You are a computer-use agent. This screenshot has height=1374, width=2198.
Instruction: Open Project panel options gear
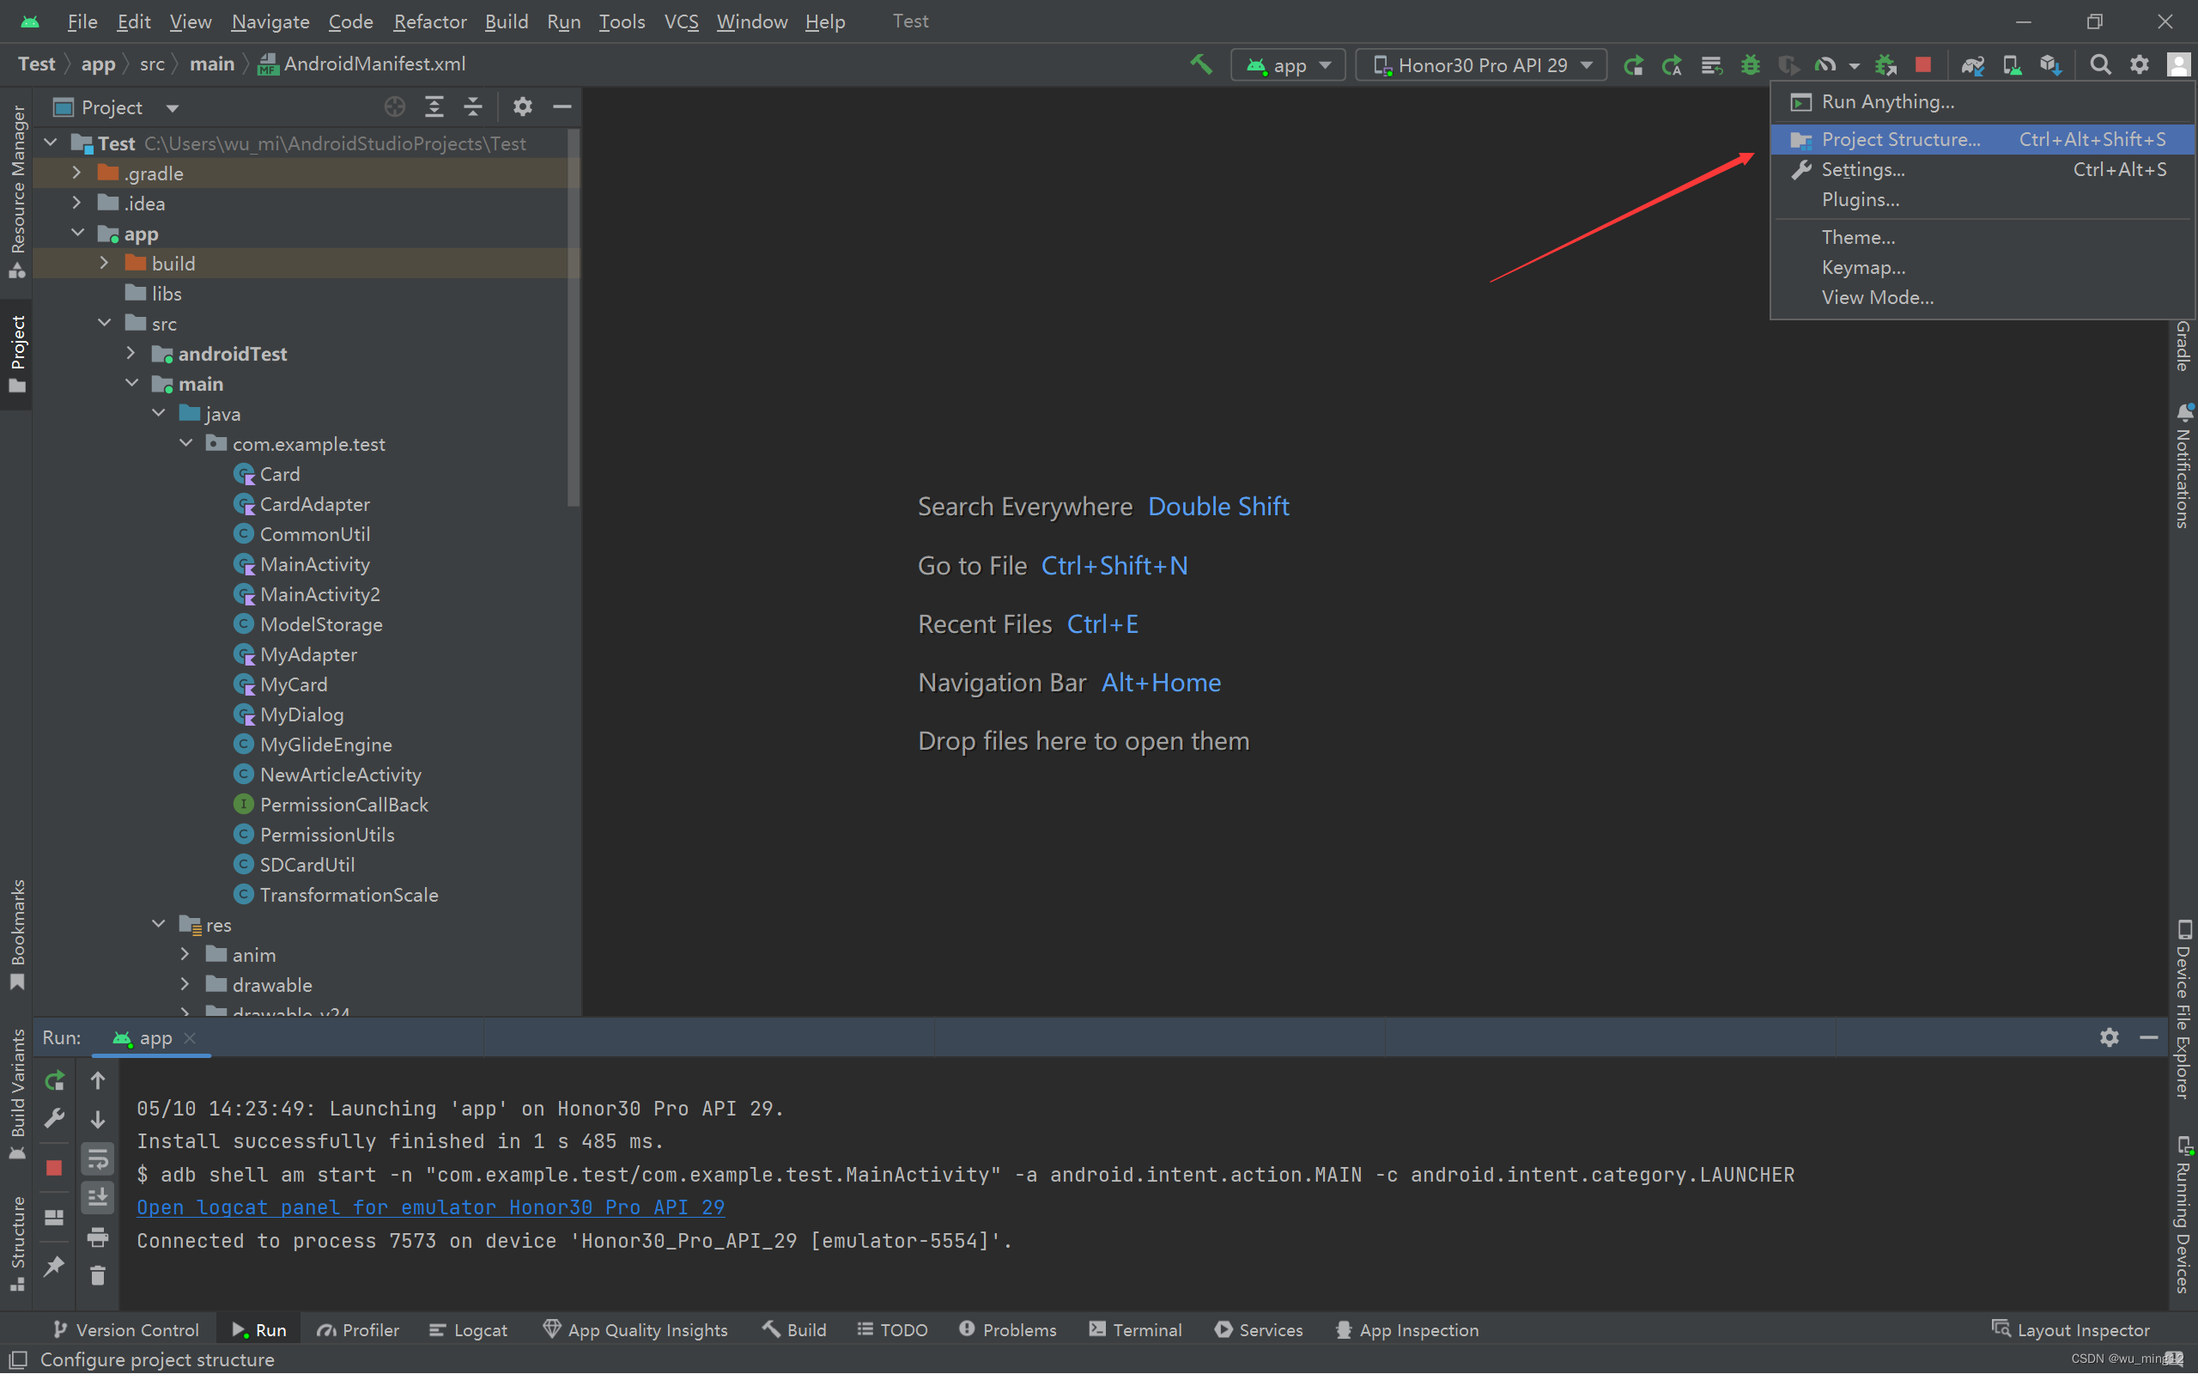(x=522, y=107)
